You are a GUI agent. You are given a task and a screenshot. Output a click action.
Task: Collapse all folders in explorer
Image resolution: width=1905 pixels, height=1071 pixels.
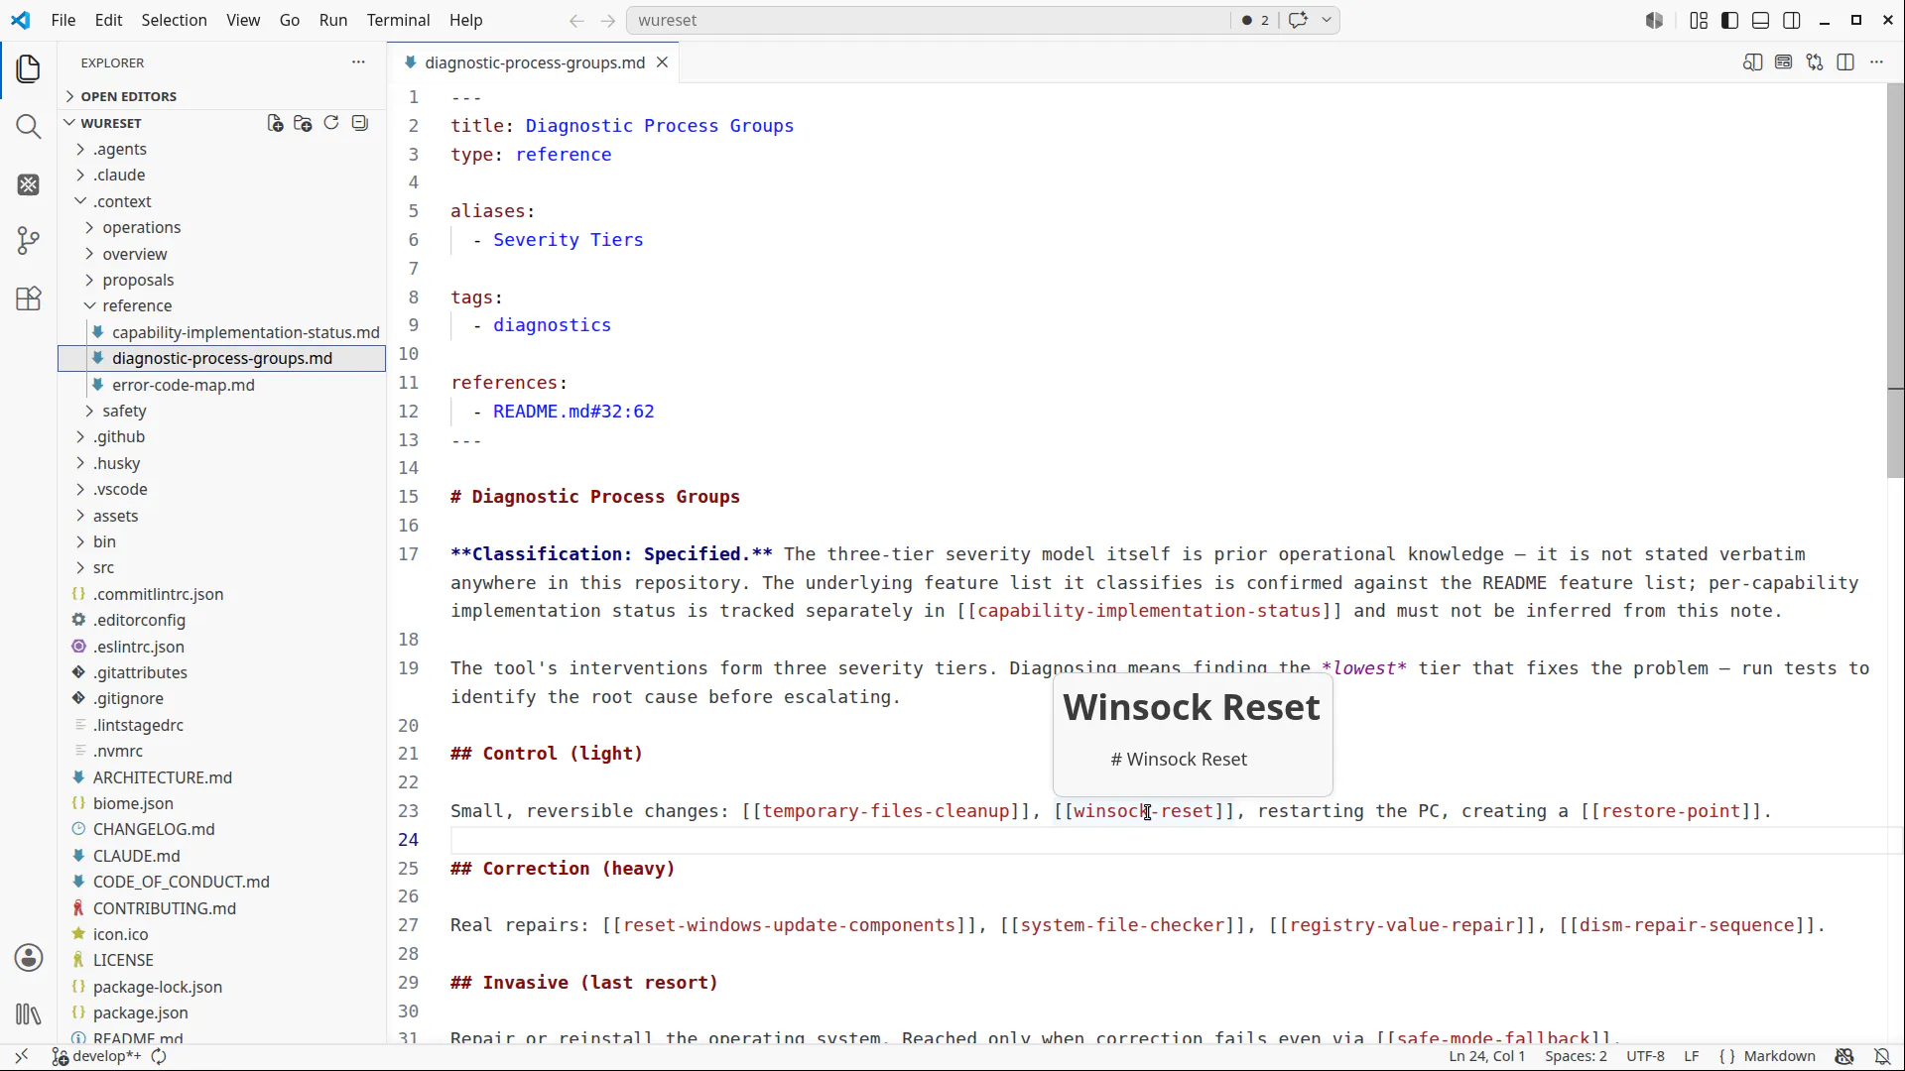(x=360, y=123)
